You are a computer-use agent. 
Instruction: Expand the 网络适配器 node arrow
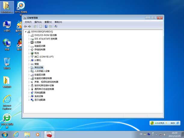pyautogui.click(x=29, y=93)
